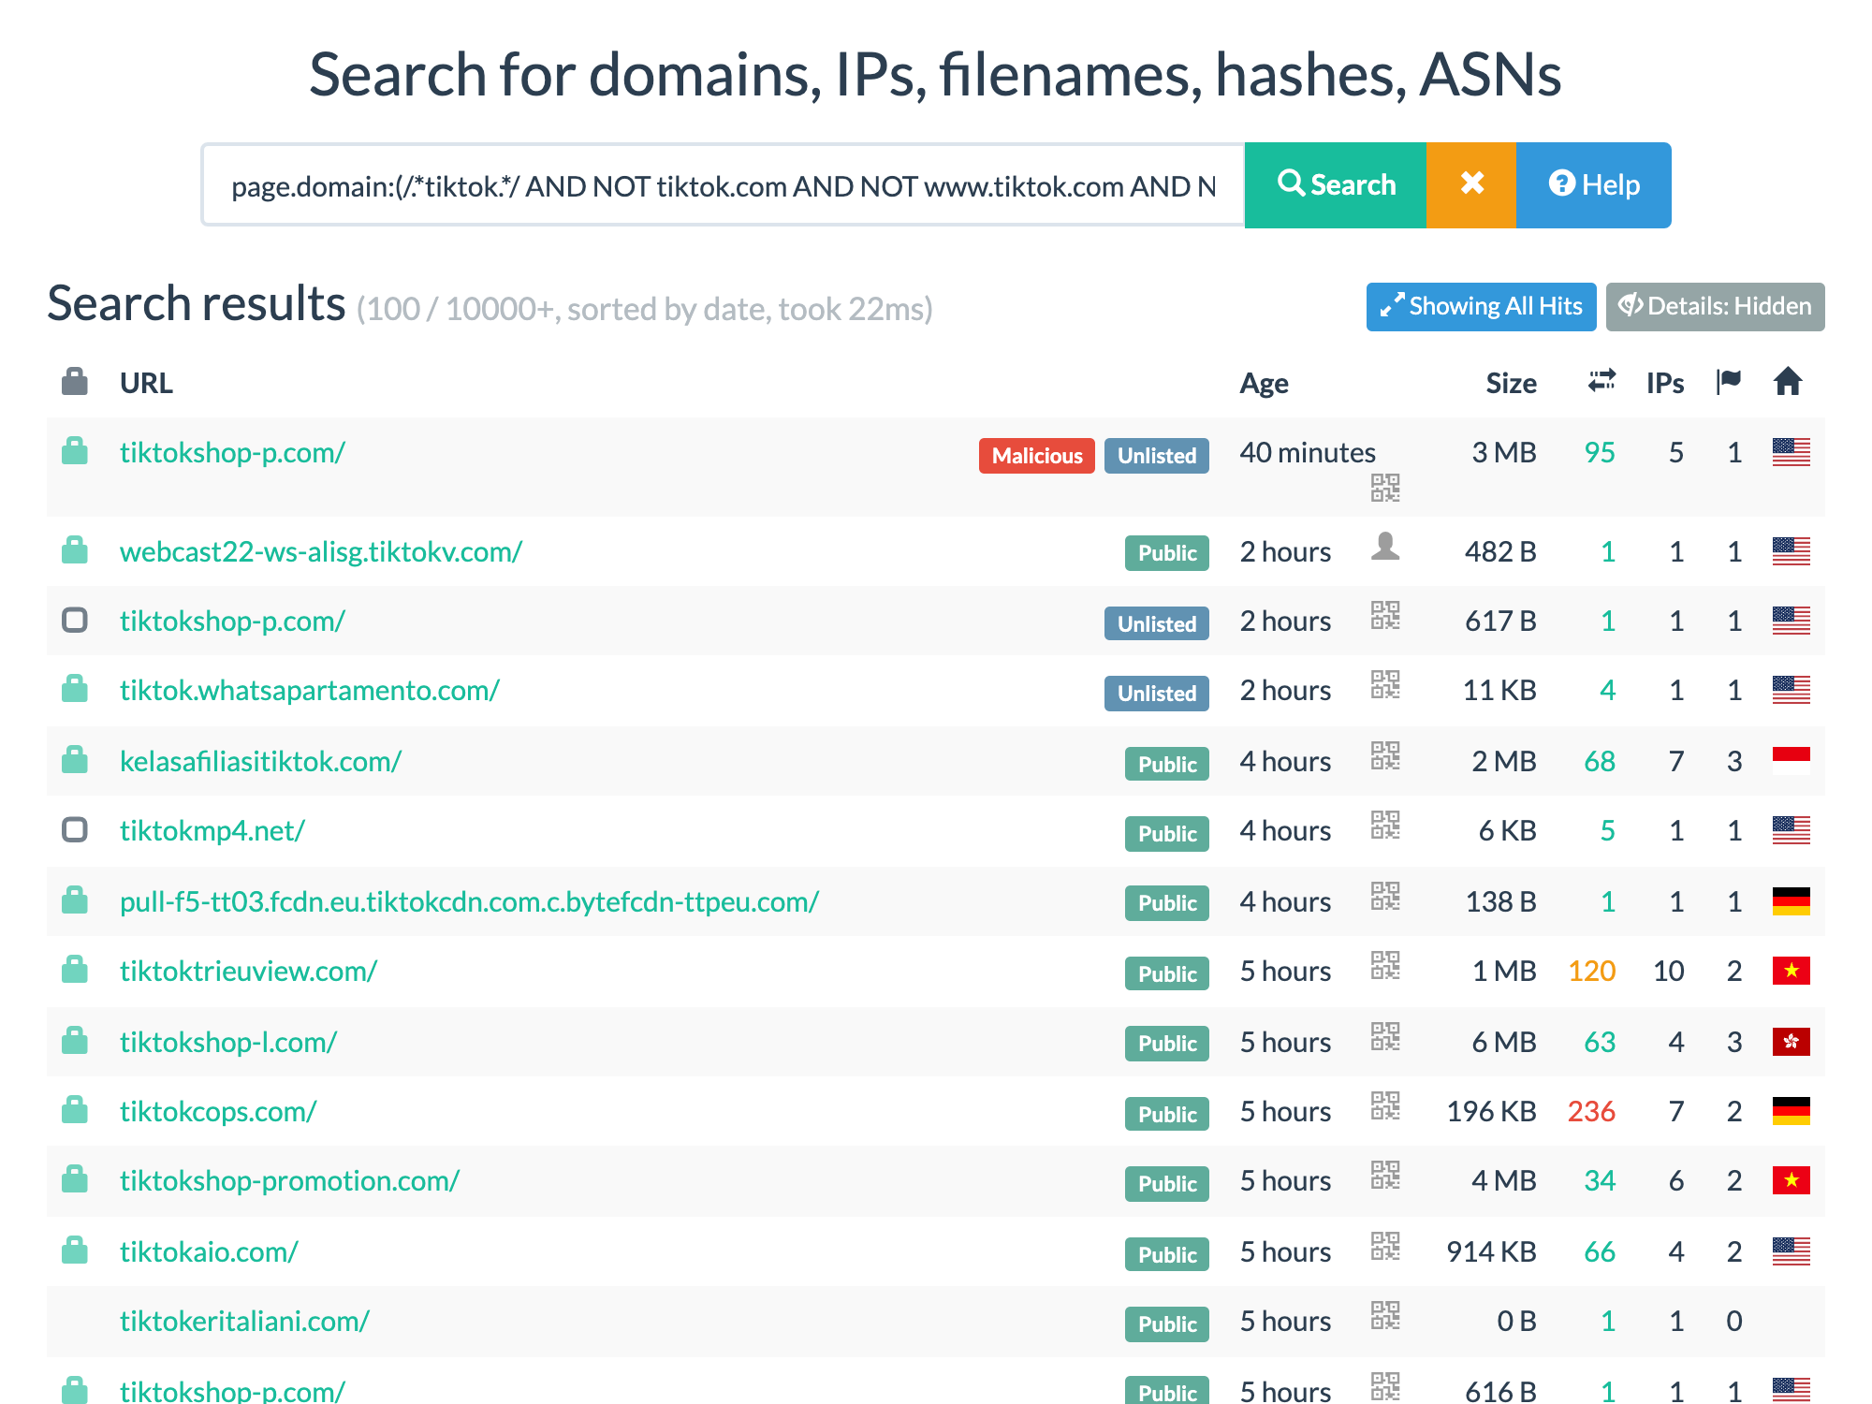
Task: Click Vietnam flag on tiktoktrieuview row
Action: tap(1791, 971)
